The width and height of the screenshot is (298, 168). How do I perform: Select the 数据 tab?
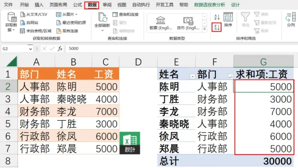coord(92,5)
